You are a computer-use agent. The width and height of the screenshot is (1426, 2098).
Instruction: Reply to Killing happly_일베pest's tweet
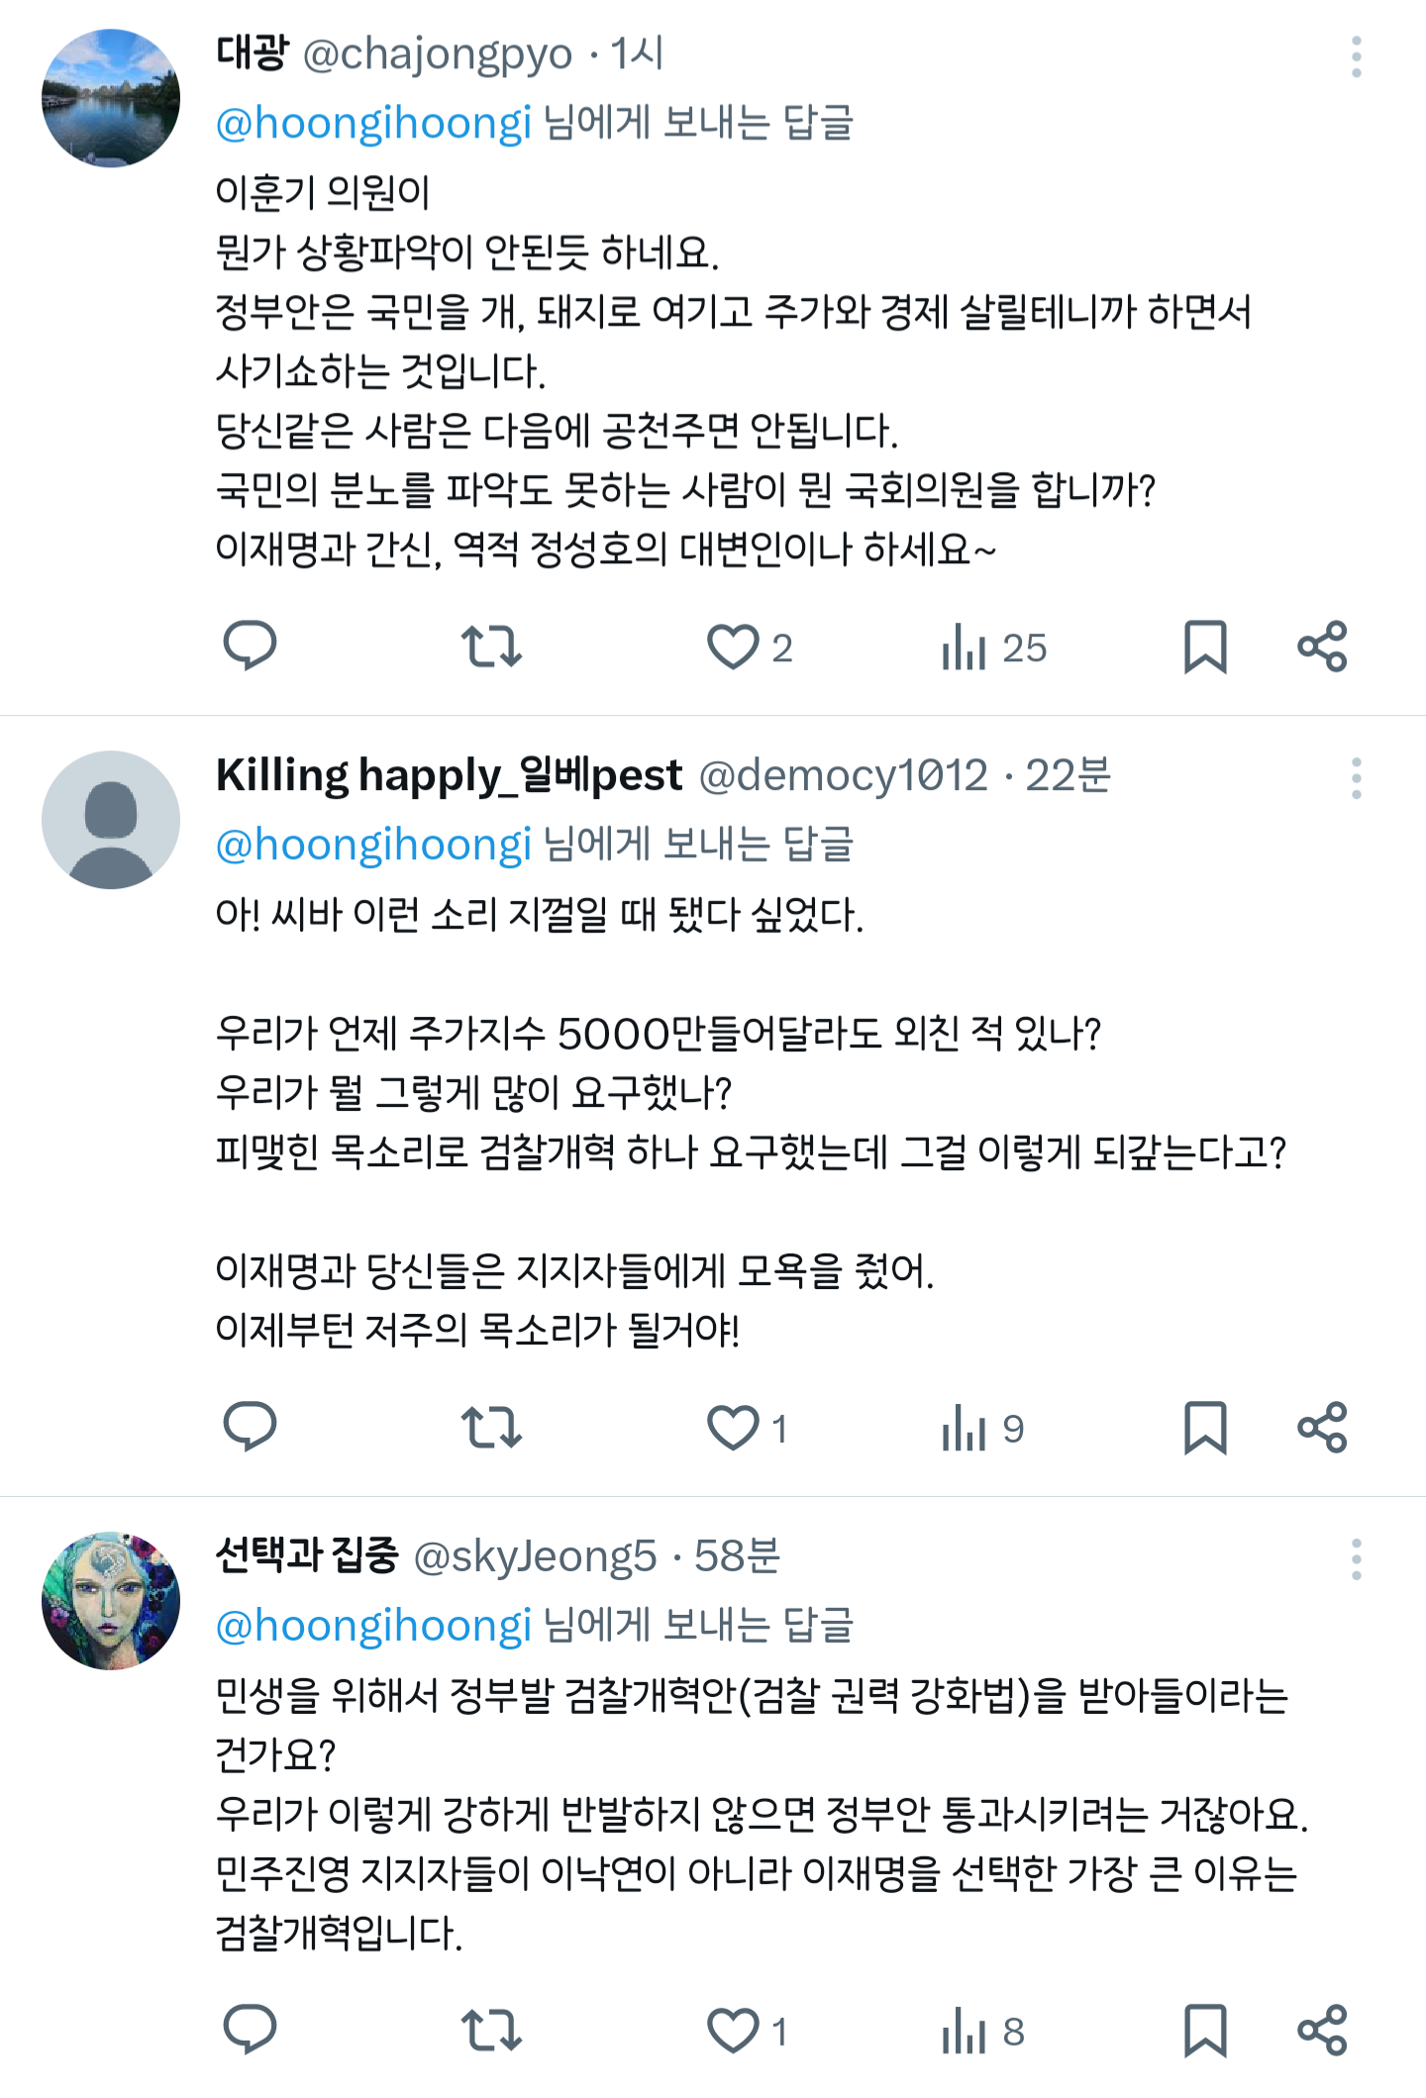(250, 1427)
